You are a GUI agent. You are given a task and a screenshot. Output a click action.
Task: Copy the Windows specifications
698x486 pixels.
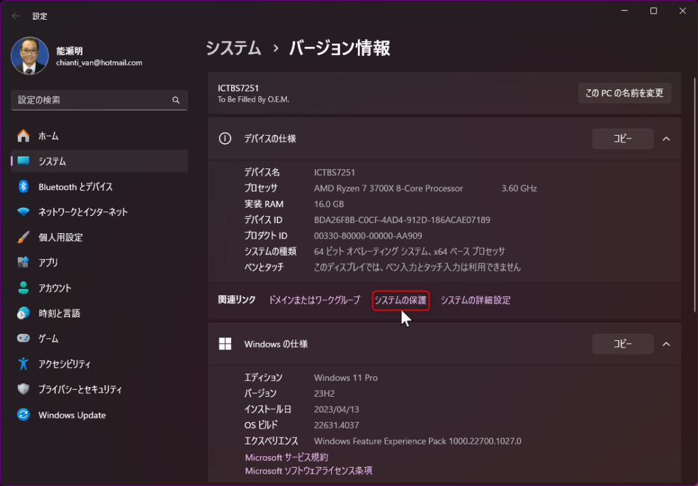tap(623, 344)
